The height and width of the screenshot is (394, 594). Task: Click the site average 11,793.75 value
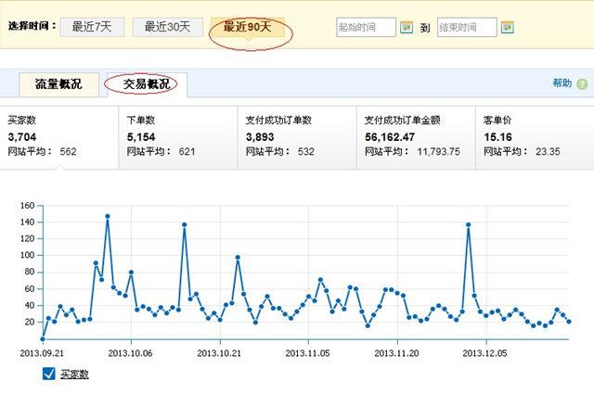[x=439, y=152]
